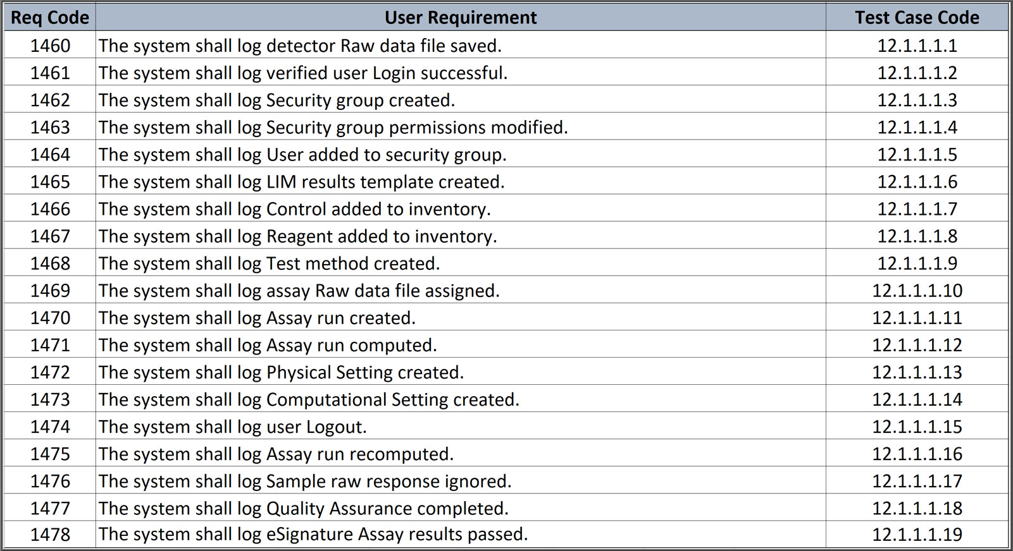
Task: Select test case code 12.1.1.1.18
Action: (917, 507)
